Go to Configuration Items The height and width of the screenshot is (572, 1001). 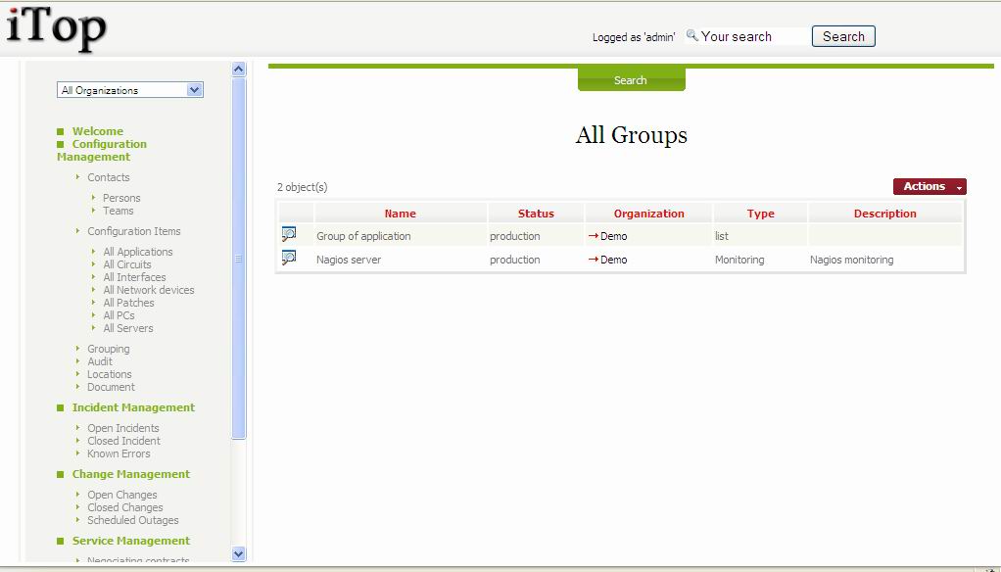click(134, 231)
